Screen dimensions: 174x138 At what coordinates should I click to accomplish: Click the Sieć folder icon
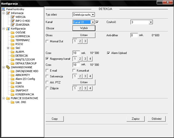(12, 48)
